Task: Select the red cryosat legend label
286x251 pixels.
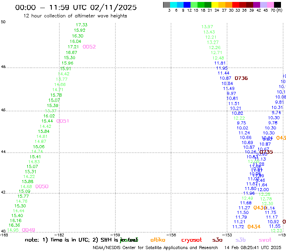Action: 192,240
